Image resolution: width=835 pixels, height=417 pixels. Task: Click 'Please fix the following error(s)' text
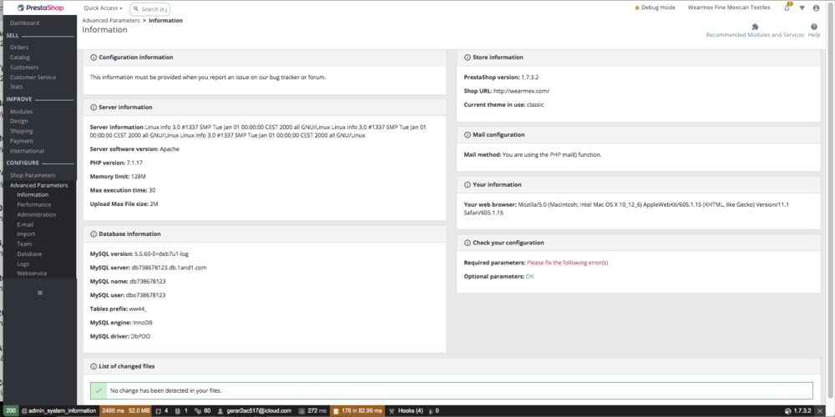pos(567,263)
